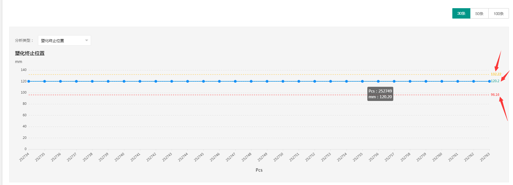
Task: Switch to 50条 records view
Action: click(479, 13)
